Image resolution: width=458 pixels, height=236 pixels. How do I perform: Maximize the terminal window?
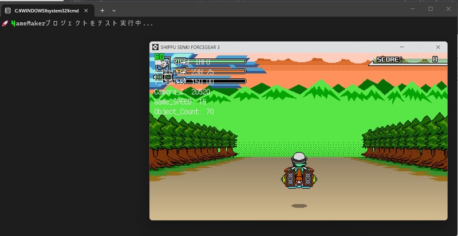pos(431,9)
